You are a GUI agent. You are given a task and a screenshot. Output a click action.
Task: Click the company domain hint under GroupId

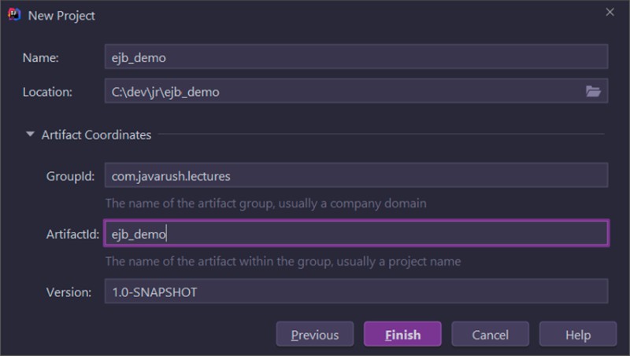pos(265,203)
